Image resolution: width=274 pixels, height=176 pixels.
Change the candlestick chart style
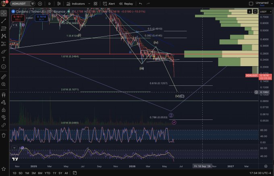[x=59, y=4]
